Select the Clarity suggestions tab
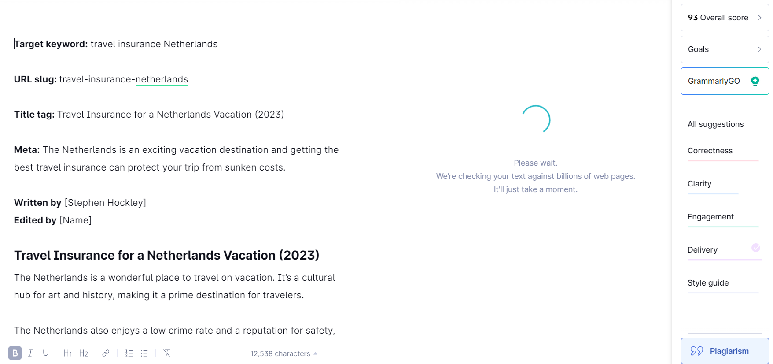The height and width of the screenshot is (364, 773). (699, 184)
